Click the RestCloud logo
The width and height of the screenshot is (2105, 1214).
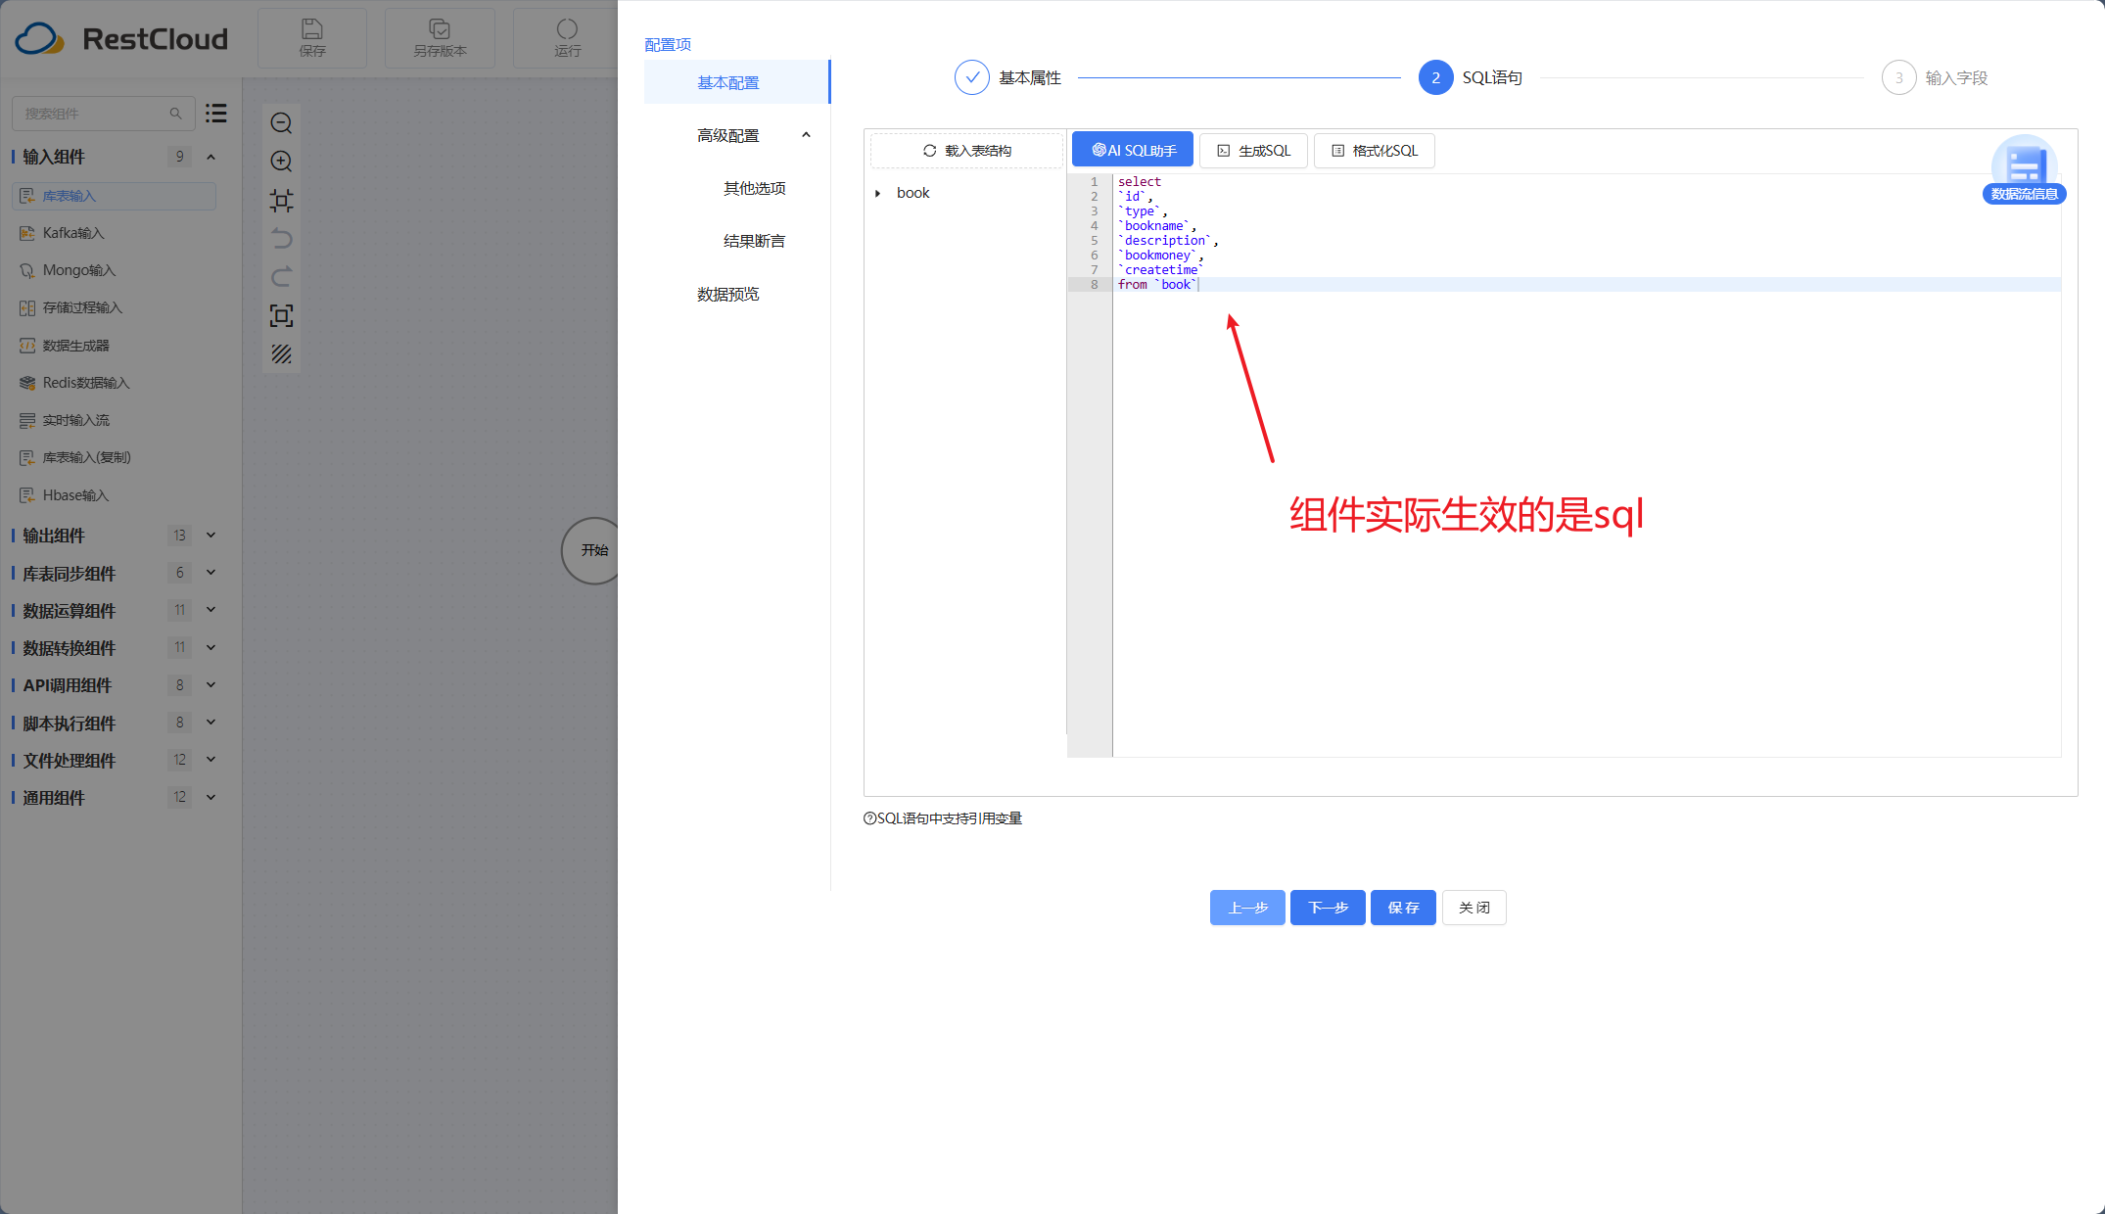121,39
